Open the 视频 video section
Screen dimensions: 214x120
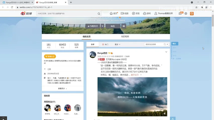125,13
